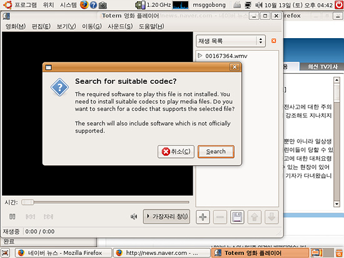Image resolution: width=344 pixels, height=258 pixels.
Task: Open the 프로그램 panel menu
Action: click(x=26, y=5)
